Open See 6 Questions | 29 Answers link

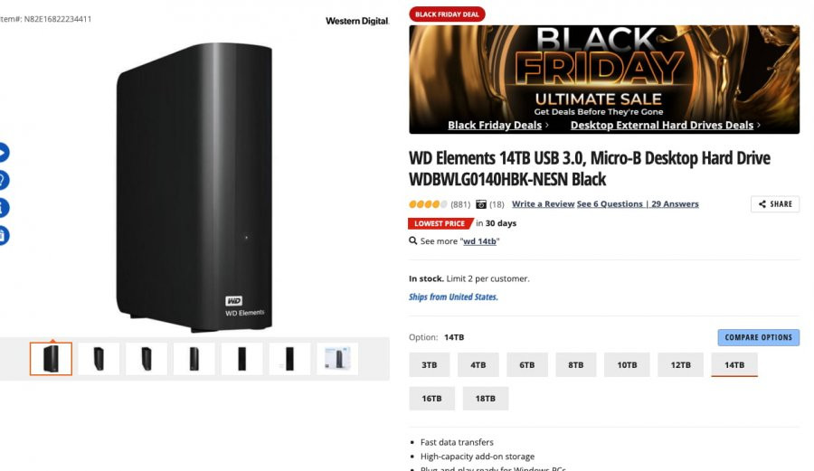coord(638,203)
